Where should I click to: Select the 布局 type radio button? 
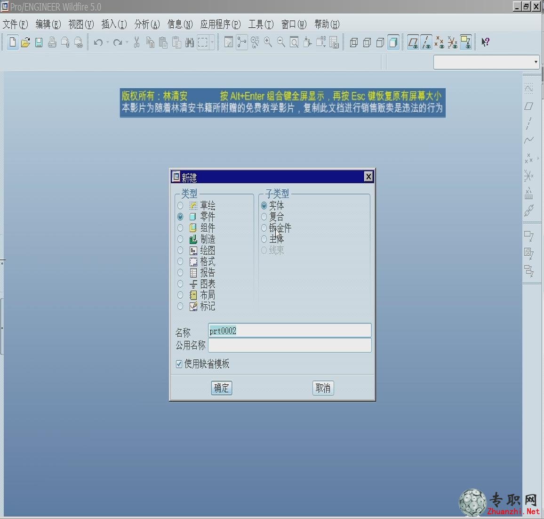[180, 295]
